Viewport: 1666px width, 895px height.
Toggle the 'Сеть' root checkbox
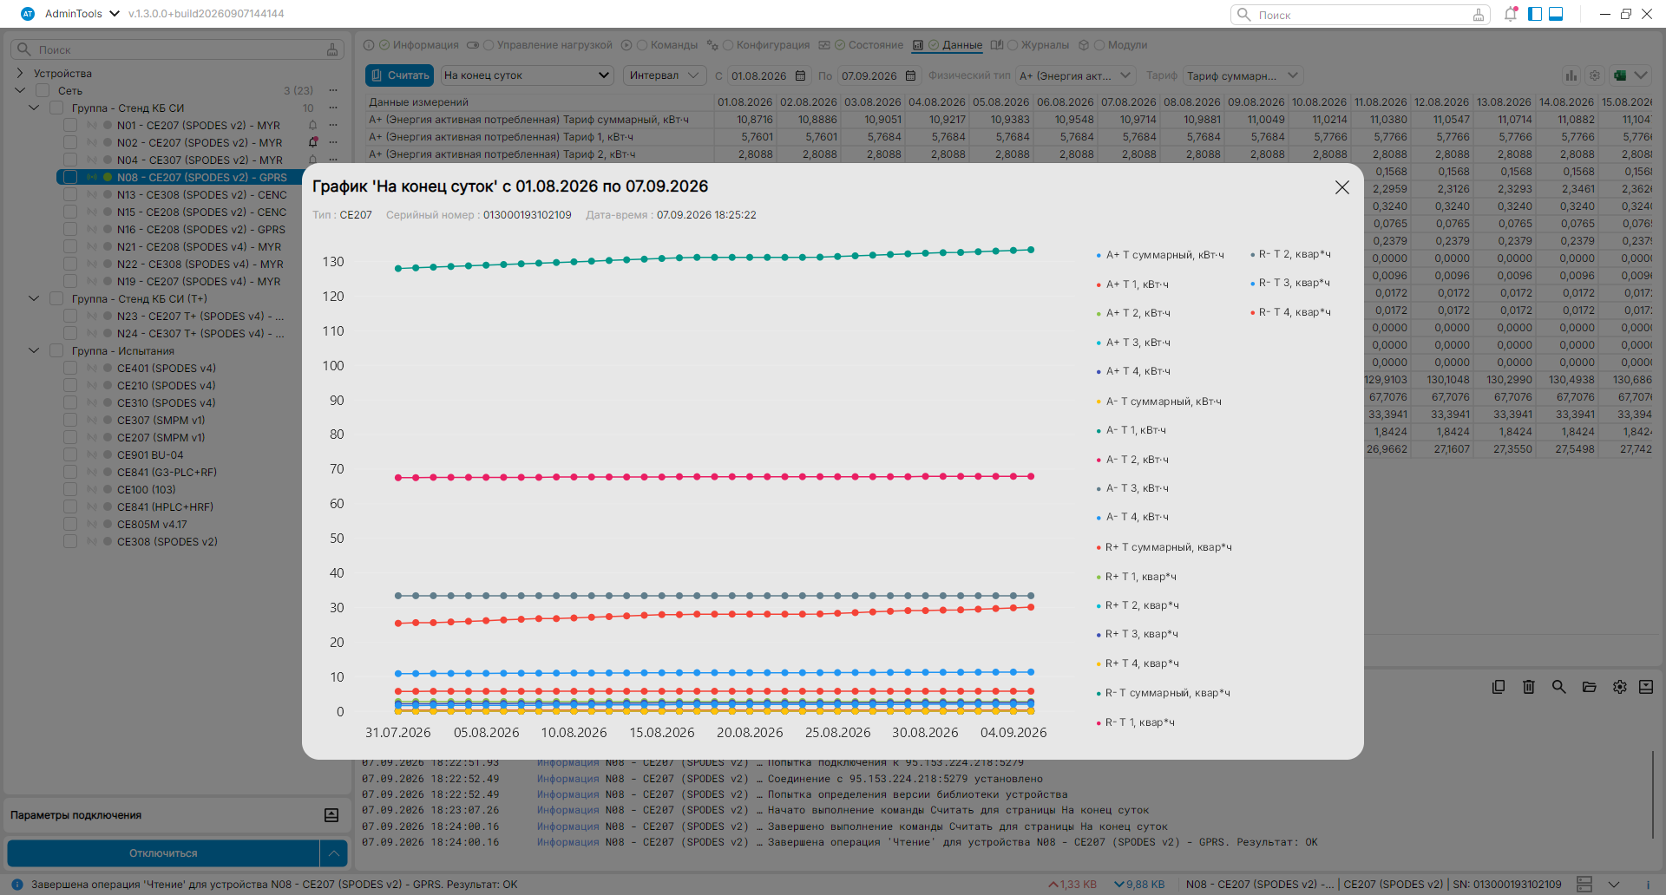(43, 91)
